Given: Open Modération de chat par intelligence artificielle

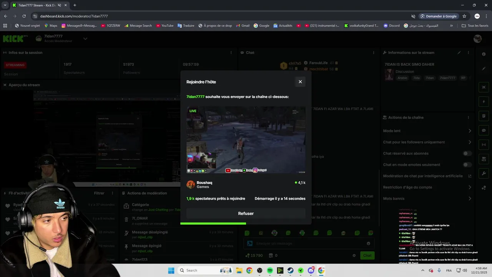Looking at the screenshot, I should tap(427, 176).
